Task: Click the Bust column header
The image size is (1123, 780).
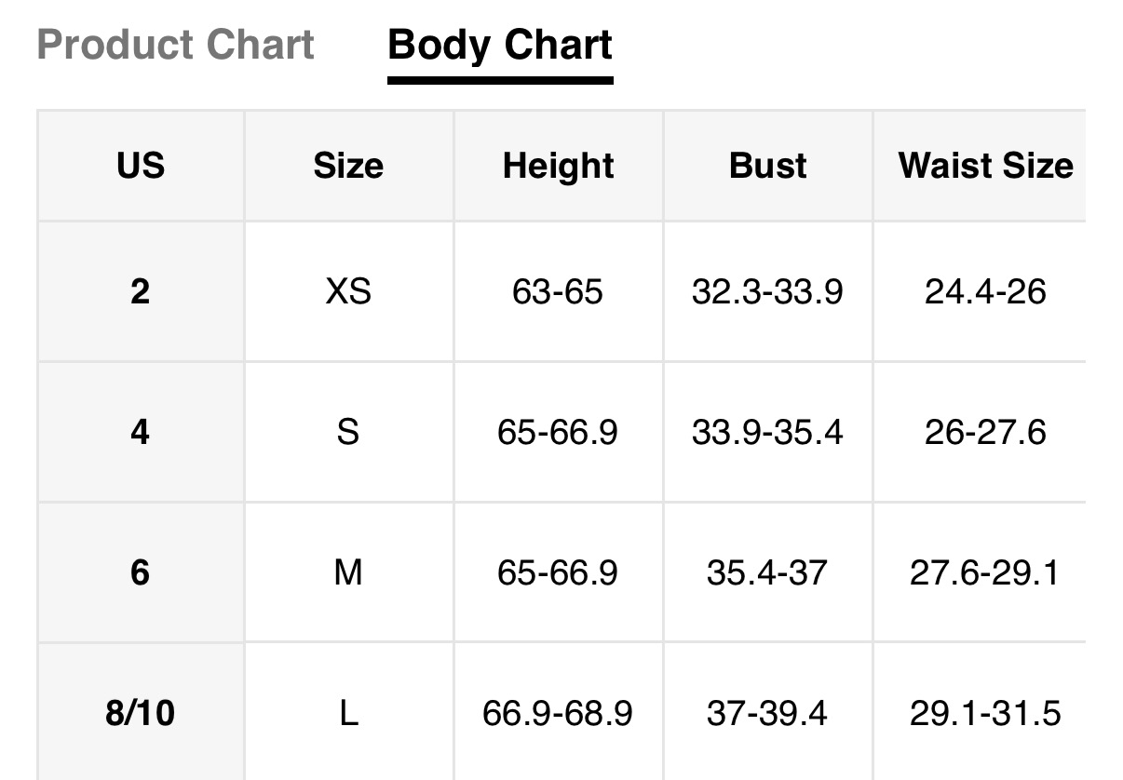Action: coord(767,166)
